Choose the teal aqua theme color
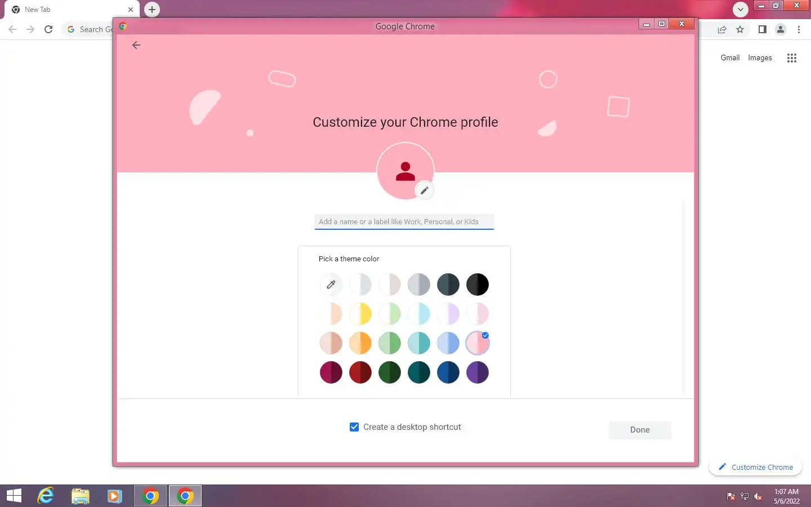Screen dimensions: 811x507 point(419,343)
